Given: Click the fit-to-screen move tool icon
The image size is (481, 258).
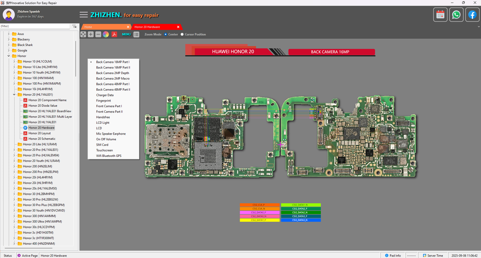Looking at the screenshot, I should coord(83,34).
